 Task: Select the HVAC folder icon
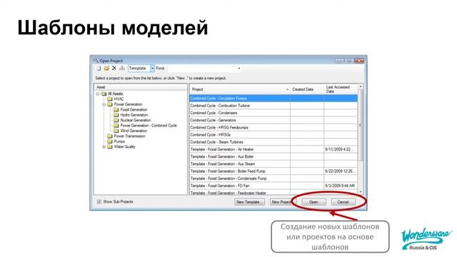[x=110, y=99]
